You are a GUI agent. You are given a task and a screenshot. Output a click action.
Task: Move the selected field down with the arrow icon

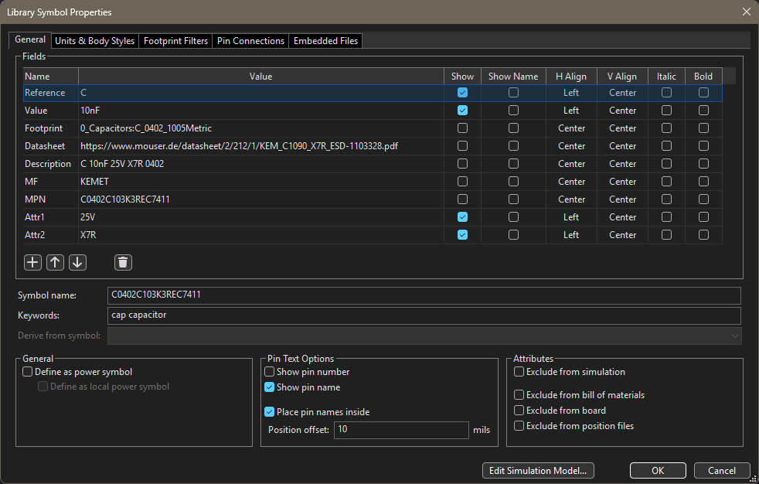click(77, 262)
